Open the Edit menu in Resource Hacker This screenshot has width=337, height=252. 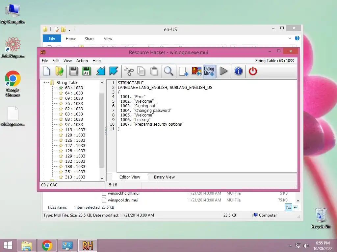pos(55,61)
